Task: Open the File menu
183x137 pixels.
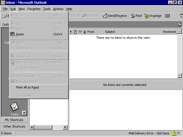Action: tap(5, 9)
